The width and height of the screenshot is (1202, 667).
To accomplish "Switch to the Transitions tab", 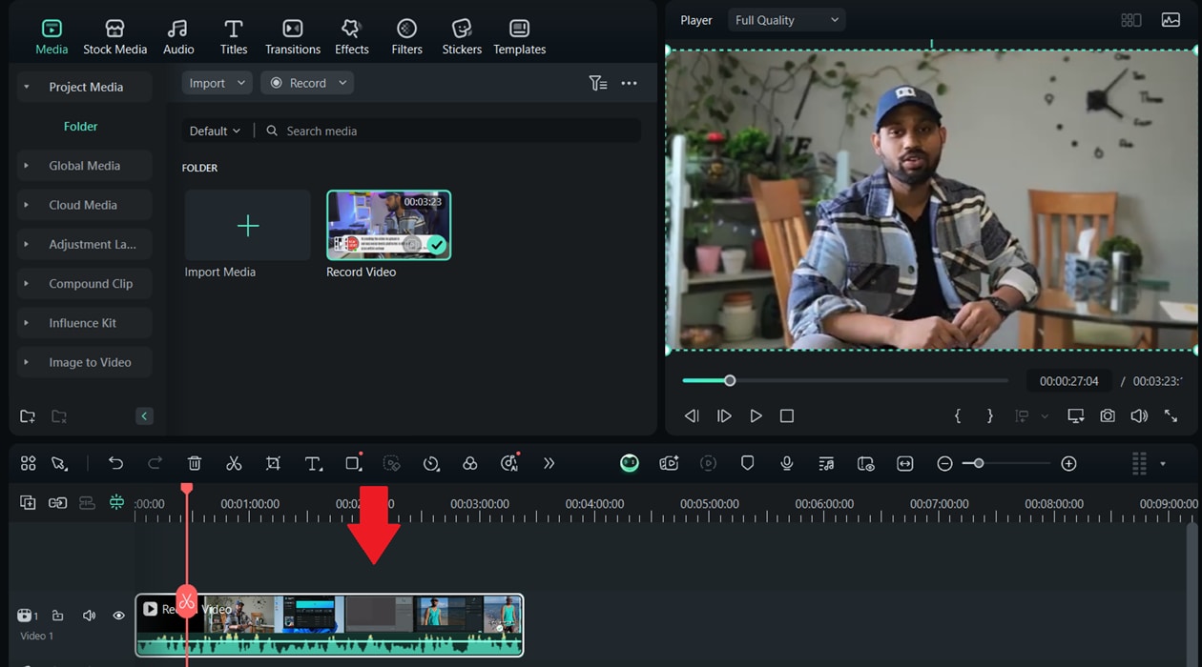I will coord(293,37).
